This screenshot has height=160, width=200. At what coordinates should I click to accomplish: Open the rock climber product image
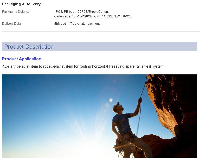tap(100, 116)
